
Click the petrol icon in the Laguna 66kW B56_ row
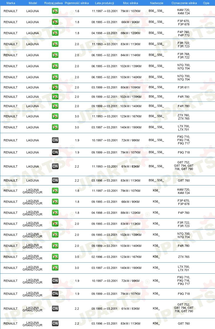[55, 22]
